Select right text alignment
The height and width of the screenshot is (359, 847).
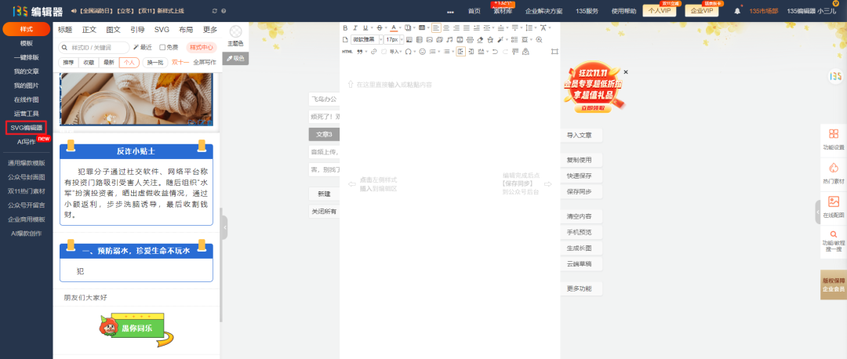click(456, 27)
